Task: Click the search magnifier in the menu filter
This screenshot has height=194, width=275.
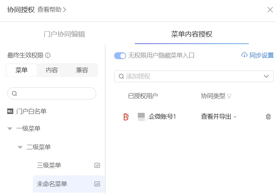Action: click(14, 94)
